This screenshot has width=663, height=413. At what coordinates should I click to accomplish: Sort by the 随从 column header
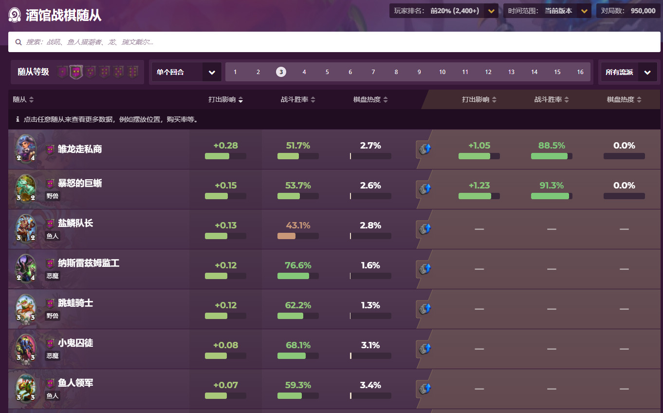pyautogui.click(x=23, y=99)
